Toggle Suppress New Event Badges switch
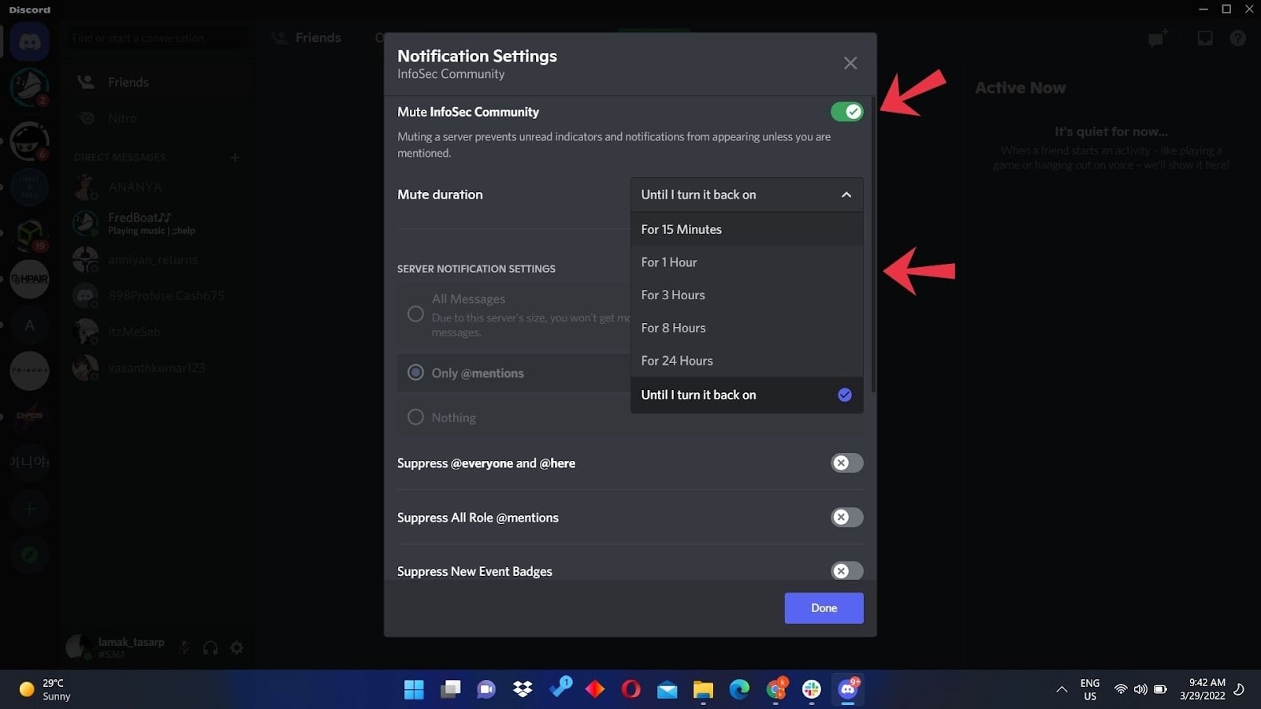The image size is (1261, 709). point(846,571)
